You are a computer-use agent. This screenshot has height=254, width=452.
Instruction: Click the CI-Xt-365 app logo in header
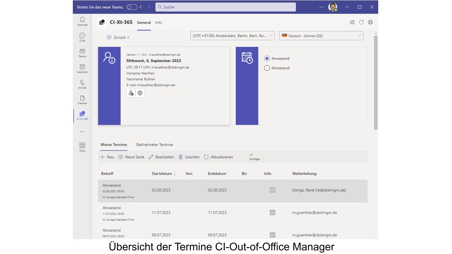click(x=102, y=22)
